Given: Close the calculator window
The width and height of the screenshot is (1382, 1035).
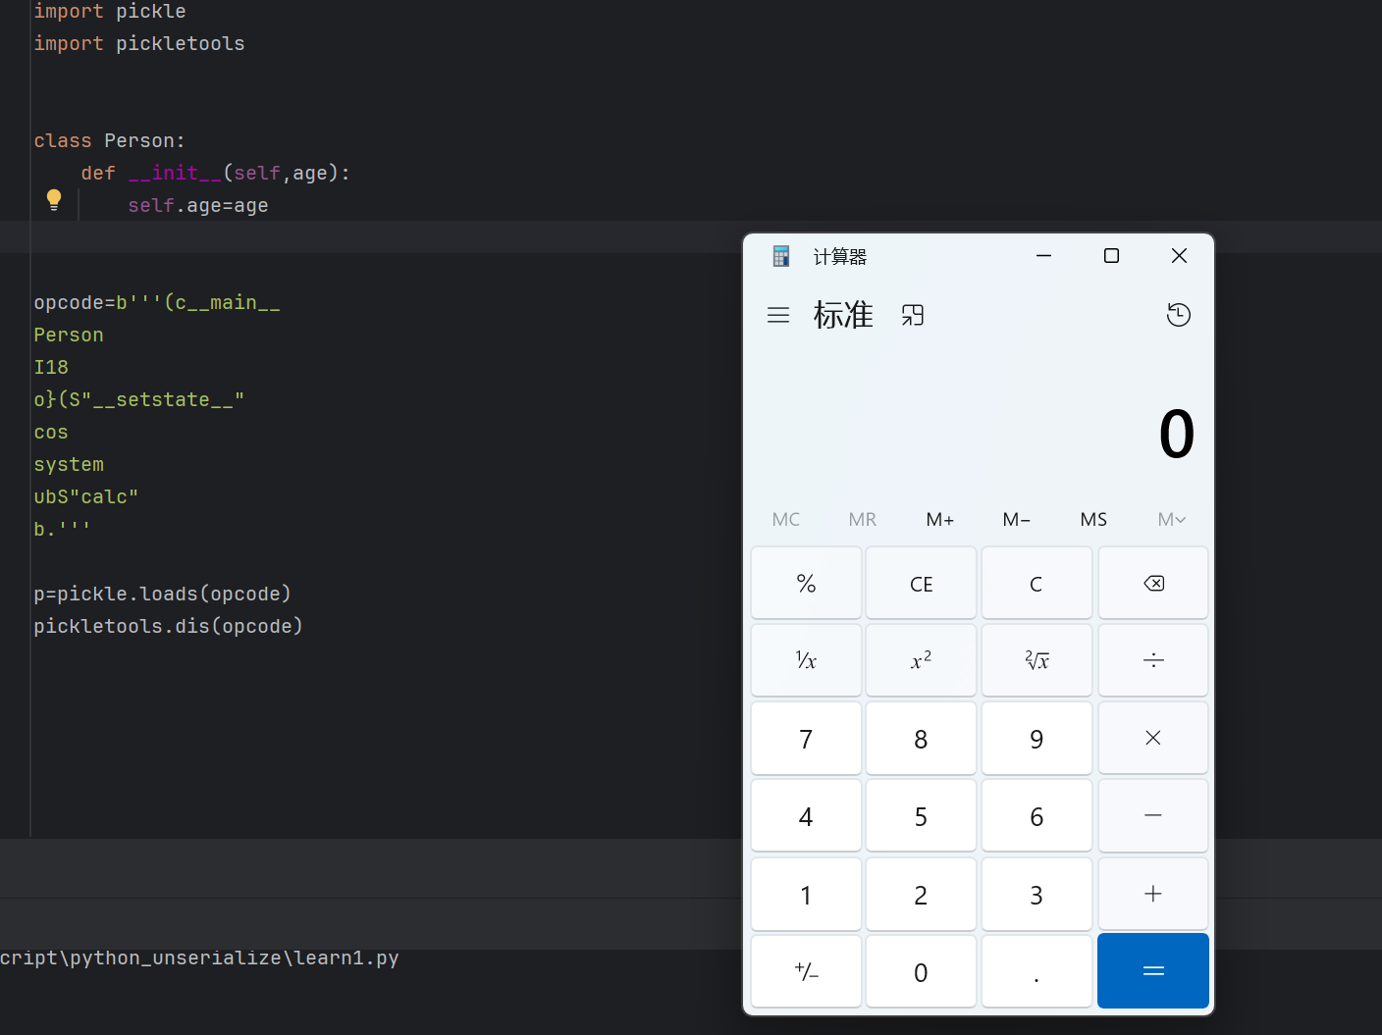Looking at the screenshot, I should [x=1179, y=256].
